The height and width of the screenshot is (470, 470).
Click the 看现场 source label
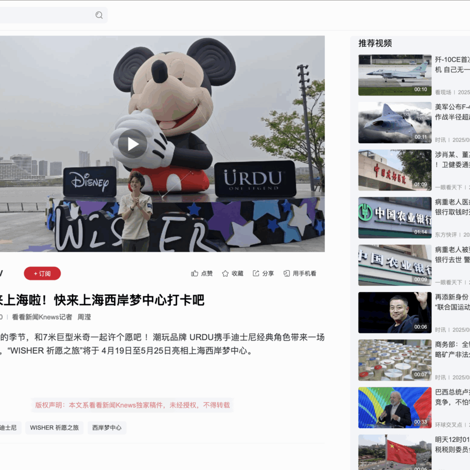pos(443,92)
